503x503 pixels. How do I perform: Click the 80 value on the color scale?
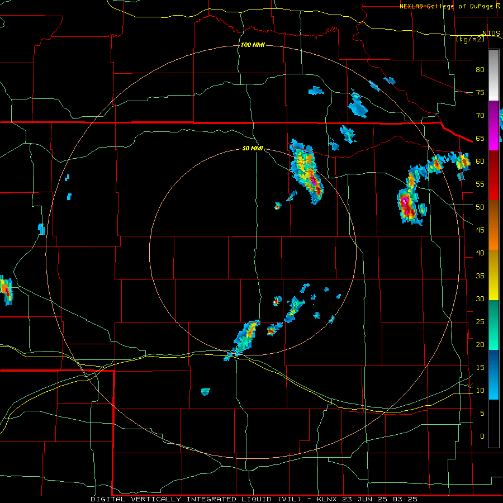click(480, 70)
